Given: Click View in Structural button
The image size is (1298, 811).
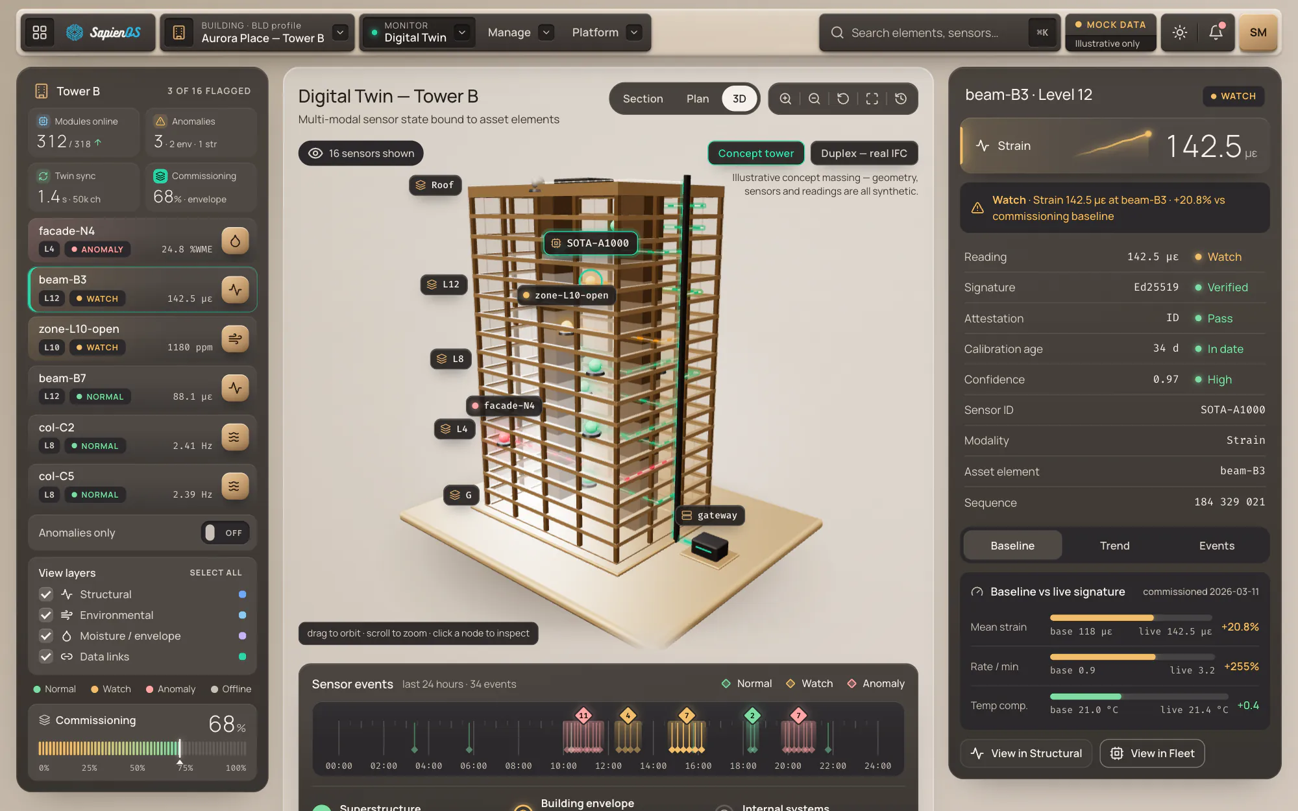Looking at the screenshot, I should click(1026, 753).
